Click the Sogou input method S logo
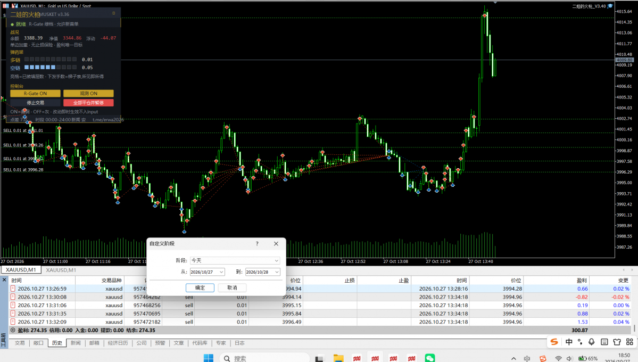The width and height of the screenshot is (638, 362). [554, 342]
